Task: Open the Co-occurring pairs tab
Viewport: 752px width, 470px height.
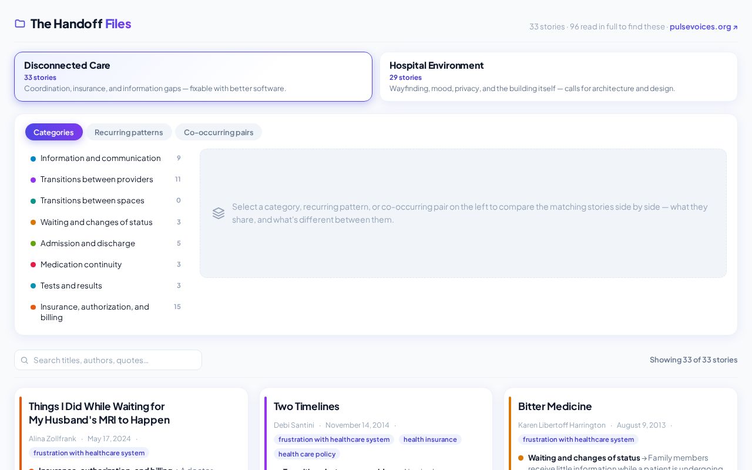Action: point(219,132)
